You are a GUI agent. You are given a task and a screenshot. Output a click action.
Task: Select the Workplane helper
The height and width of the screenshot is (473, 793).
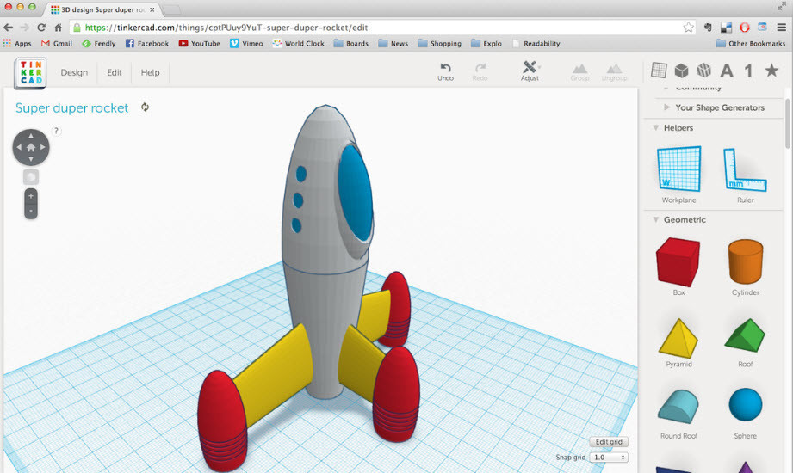coord(678,169)
